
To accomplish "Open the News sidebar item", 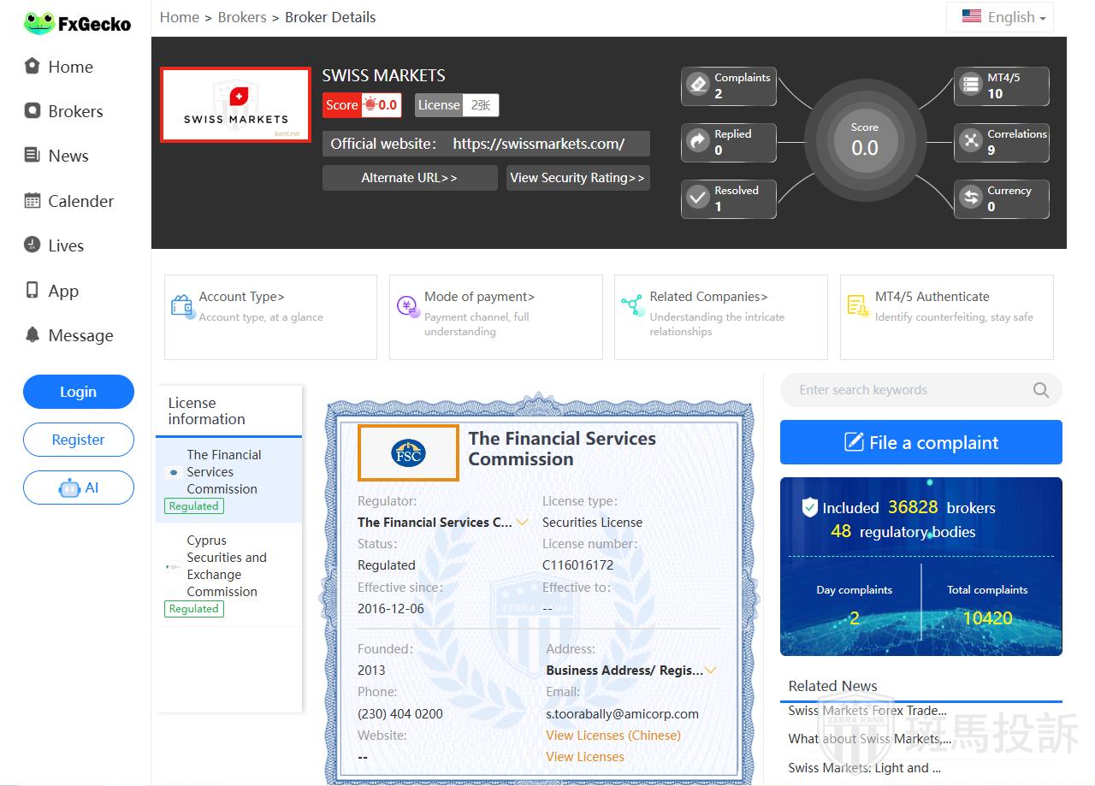I will 68,156.
